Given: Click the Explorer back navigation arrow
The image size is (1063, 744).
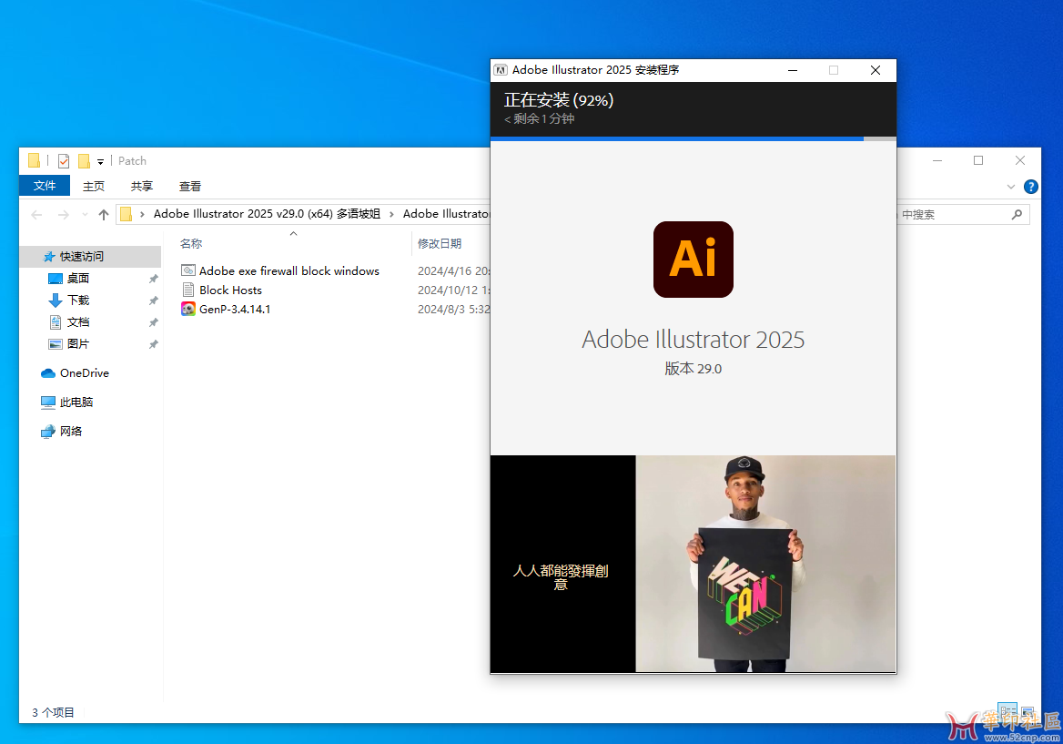Looking at the screenshot, I should 36,214.
